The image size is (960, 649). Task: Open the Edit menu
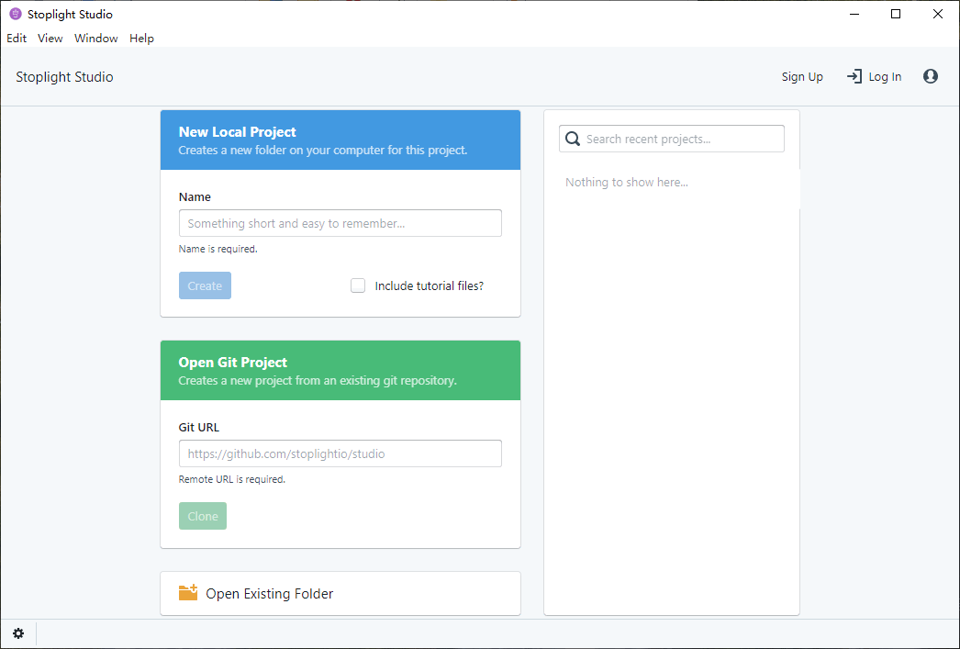(17, 39)
